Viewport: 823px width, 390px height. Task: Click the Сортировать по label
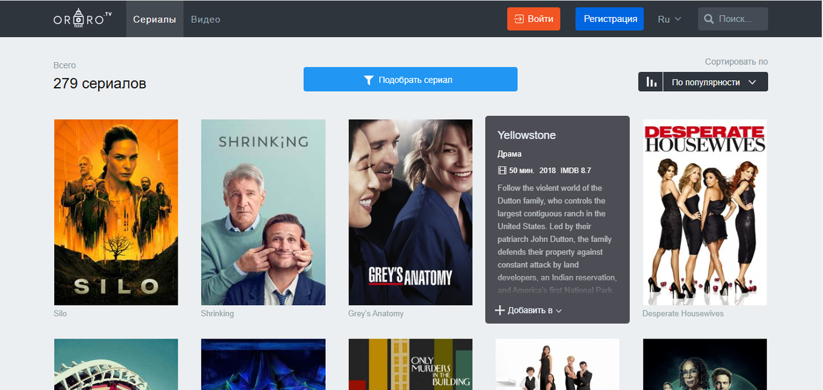[737, 62]
